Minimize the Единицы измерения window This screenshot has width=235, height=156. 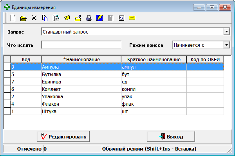coord(199,7)
